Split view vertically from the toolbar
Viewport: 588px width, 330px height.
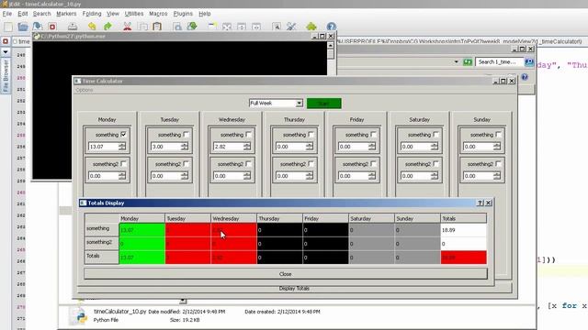pyautogui.click(x=256, y=27)
